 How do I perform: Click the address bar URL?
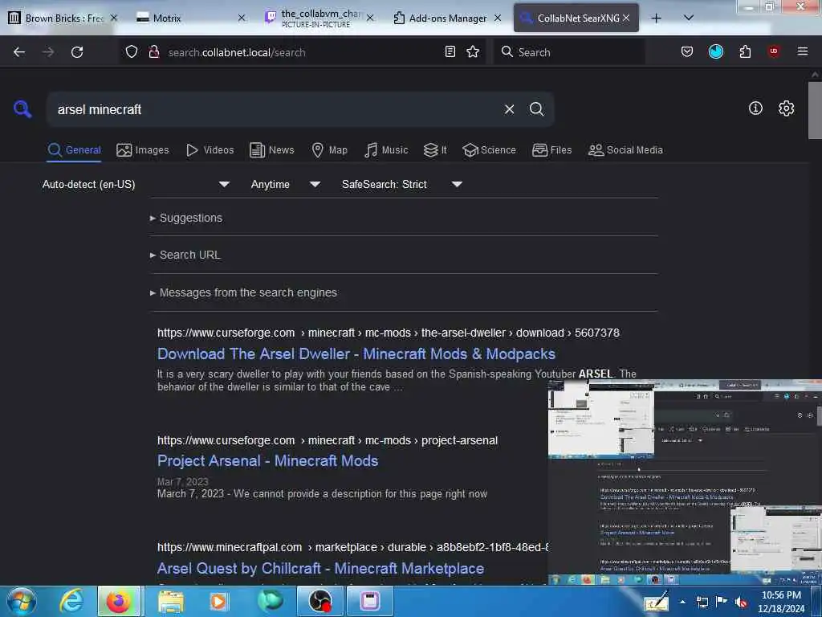pos(302,52)
